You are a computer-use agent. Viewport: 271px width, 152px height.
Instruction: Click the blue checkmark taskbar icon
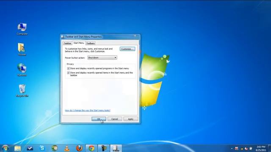(30, 148)
